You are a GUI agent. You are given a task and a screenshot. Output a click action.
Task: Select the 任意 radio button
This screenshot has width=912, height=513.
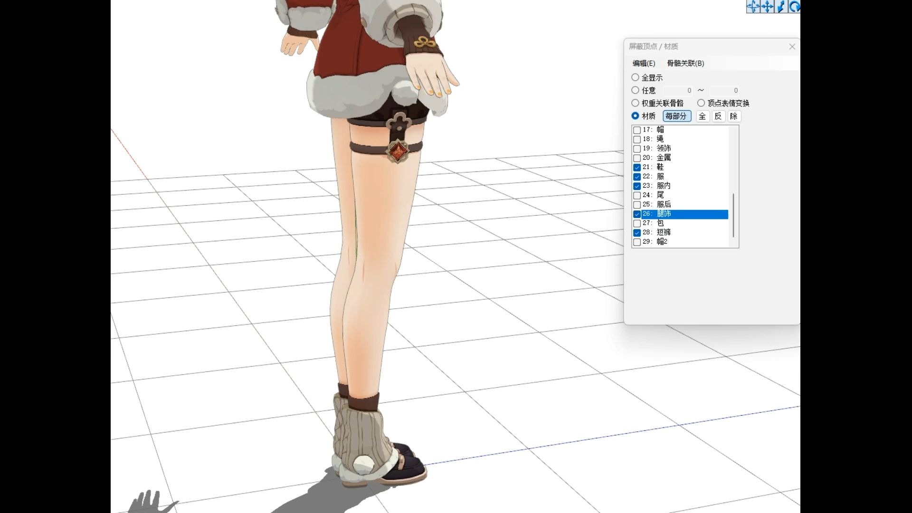(635, 90)
